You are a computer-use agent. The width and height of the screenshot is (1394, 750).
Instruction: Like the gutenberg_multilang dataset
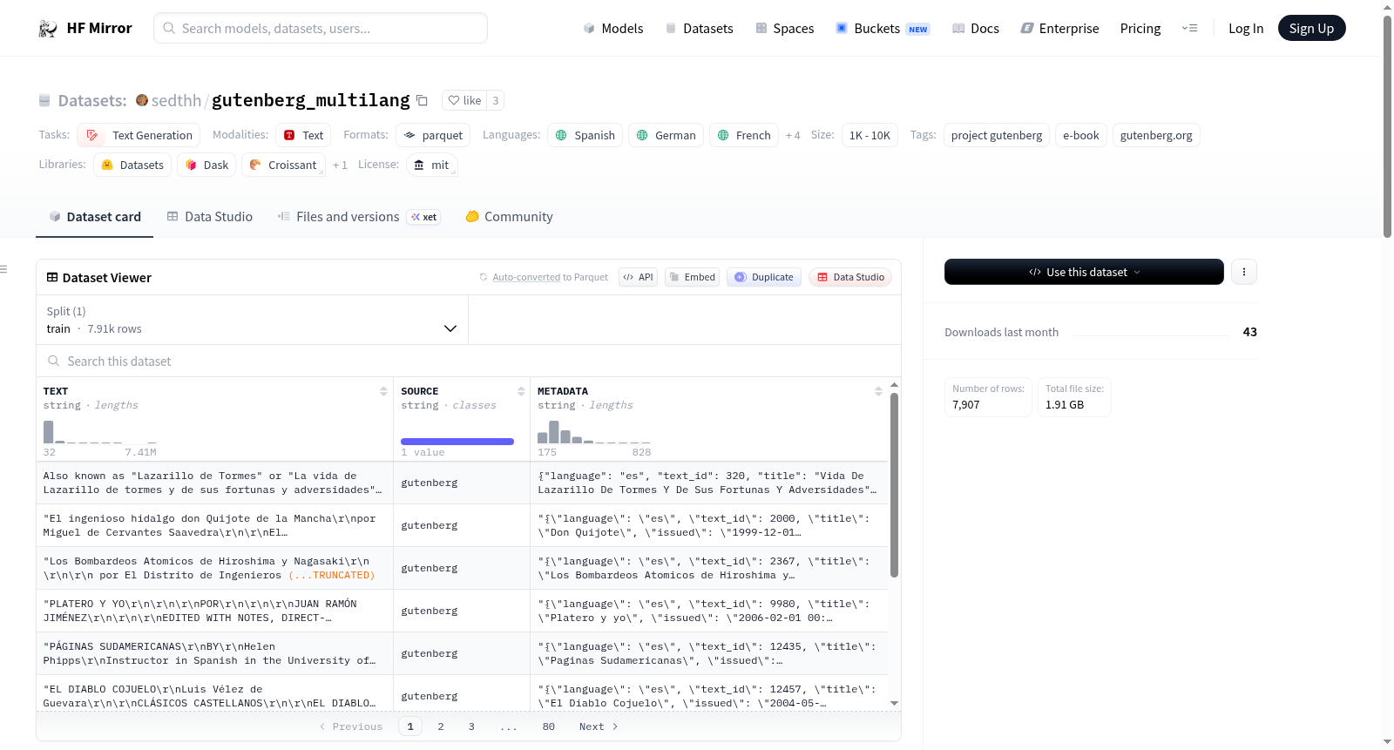coord(464,100)
